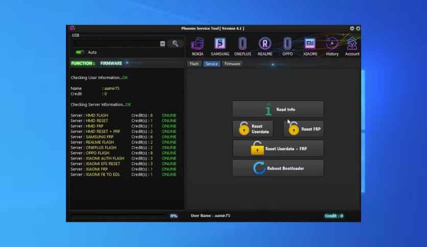The image size is (427, 247).
Task: Click the '0%' progress label
Action: [x=174, y=216]
